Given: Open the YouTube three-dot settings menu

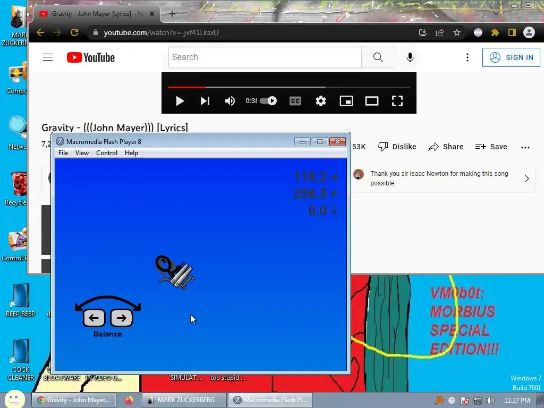Looking at the screenshot, I should (x=467, y=57).
